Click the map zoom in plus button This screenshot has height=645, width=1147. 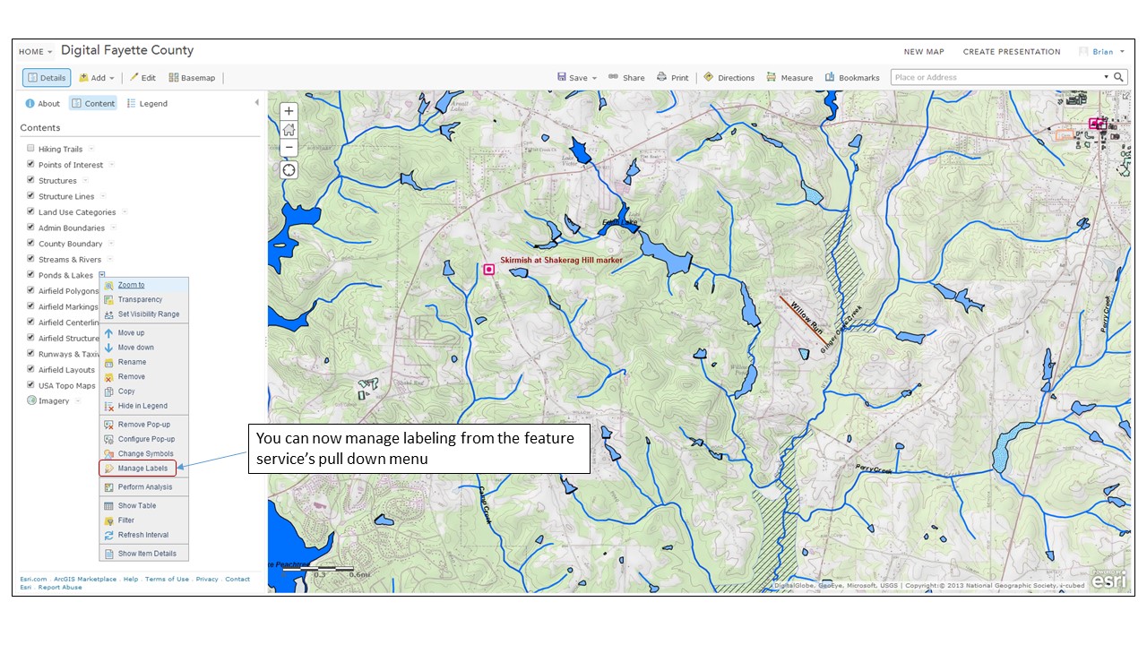click(x=289, y=112)
